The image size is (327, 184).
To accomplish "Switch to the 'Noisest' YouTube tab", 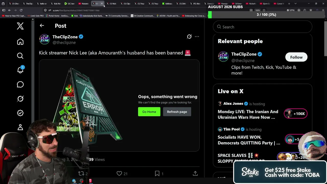I will click(x=84, y=4).
